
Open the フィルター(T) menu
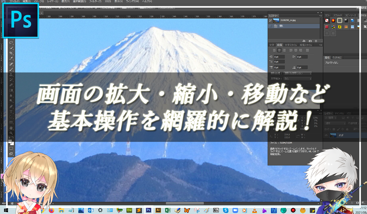[94, 2]
